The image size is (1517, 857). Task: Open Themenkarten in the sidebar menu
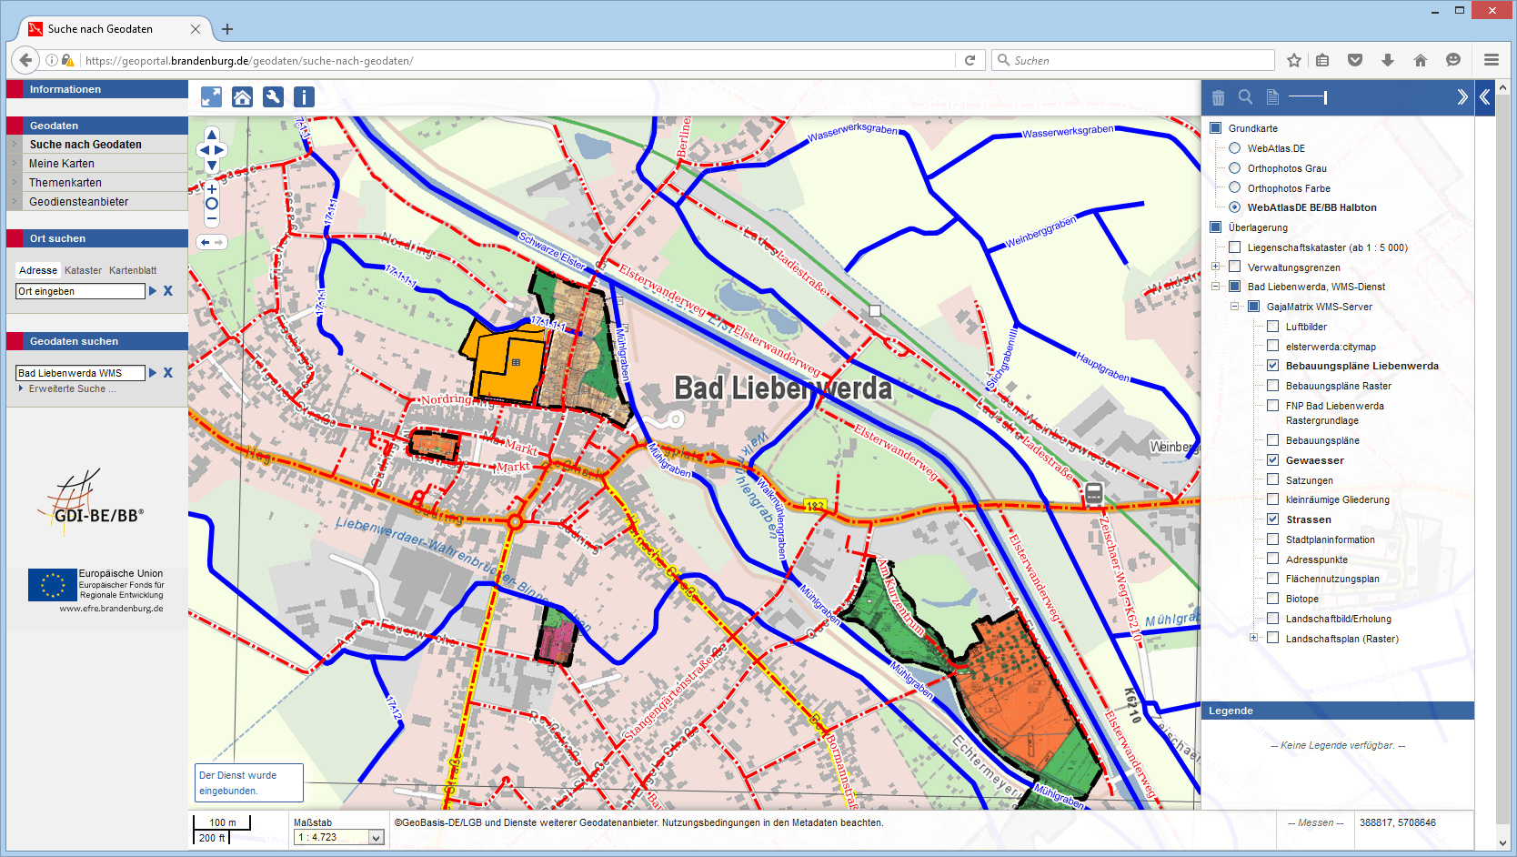point(65,183)
